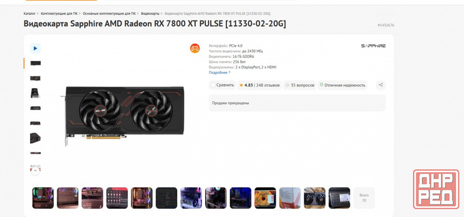Expand more thumbnails with down chevron

tap(35, 170)
